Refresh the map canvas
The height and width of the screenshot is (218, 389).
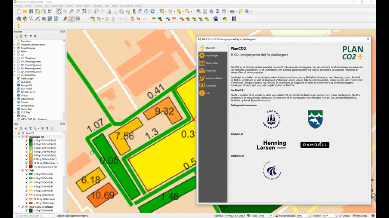point(152,11)
